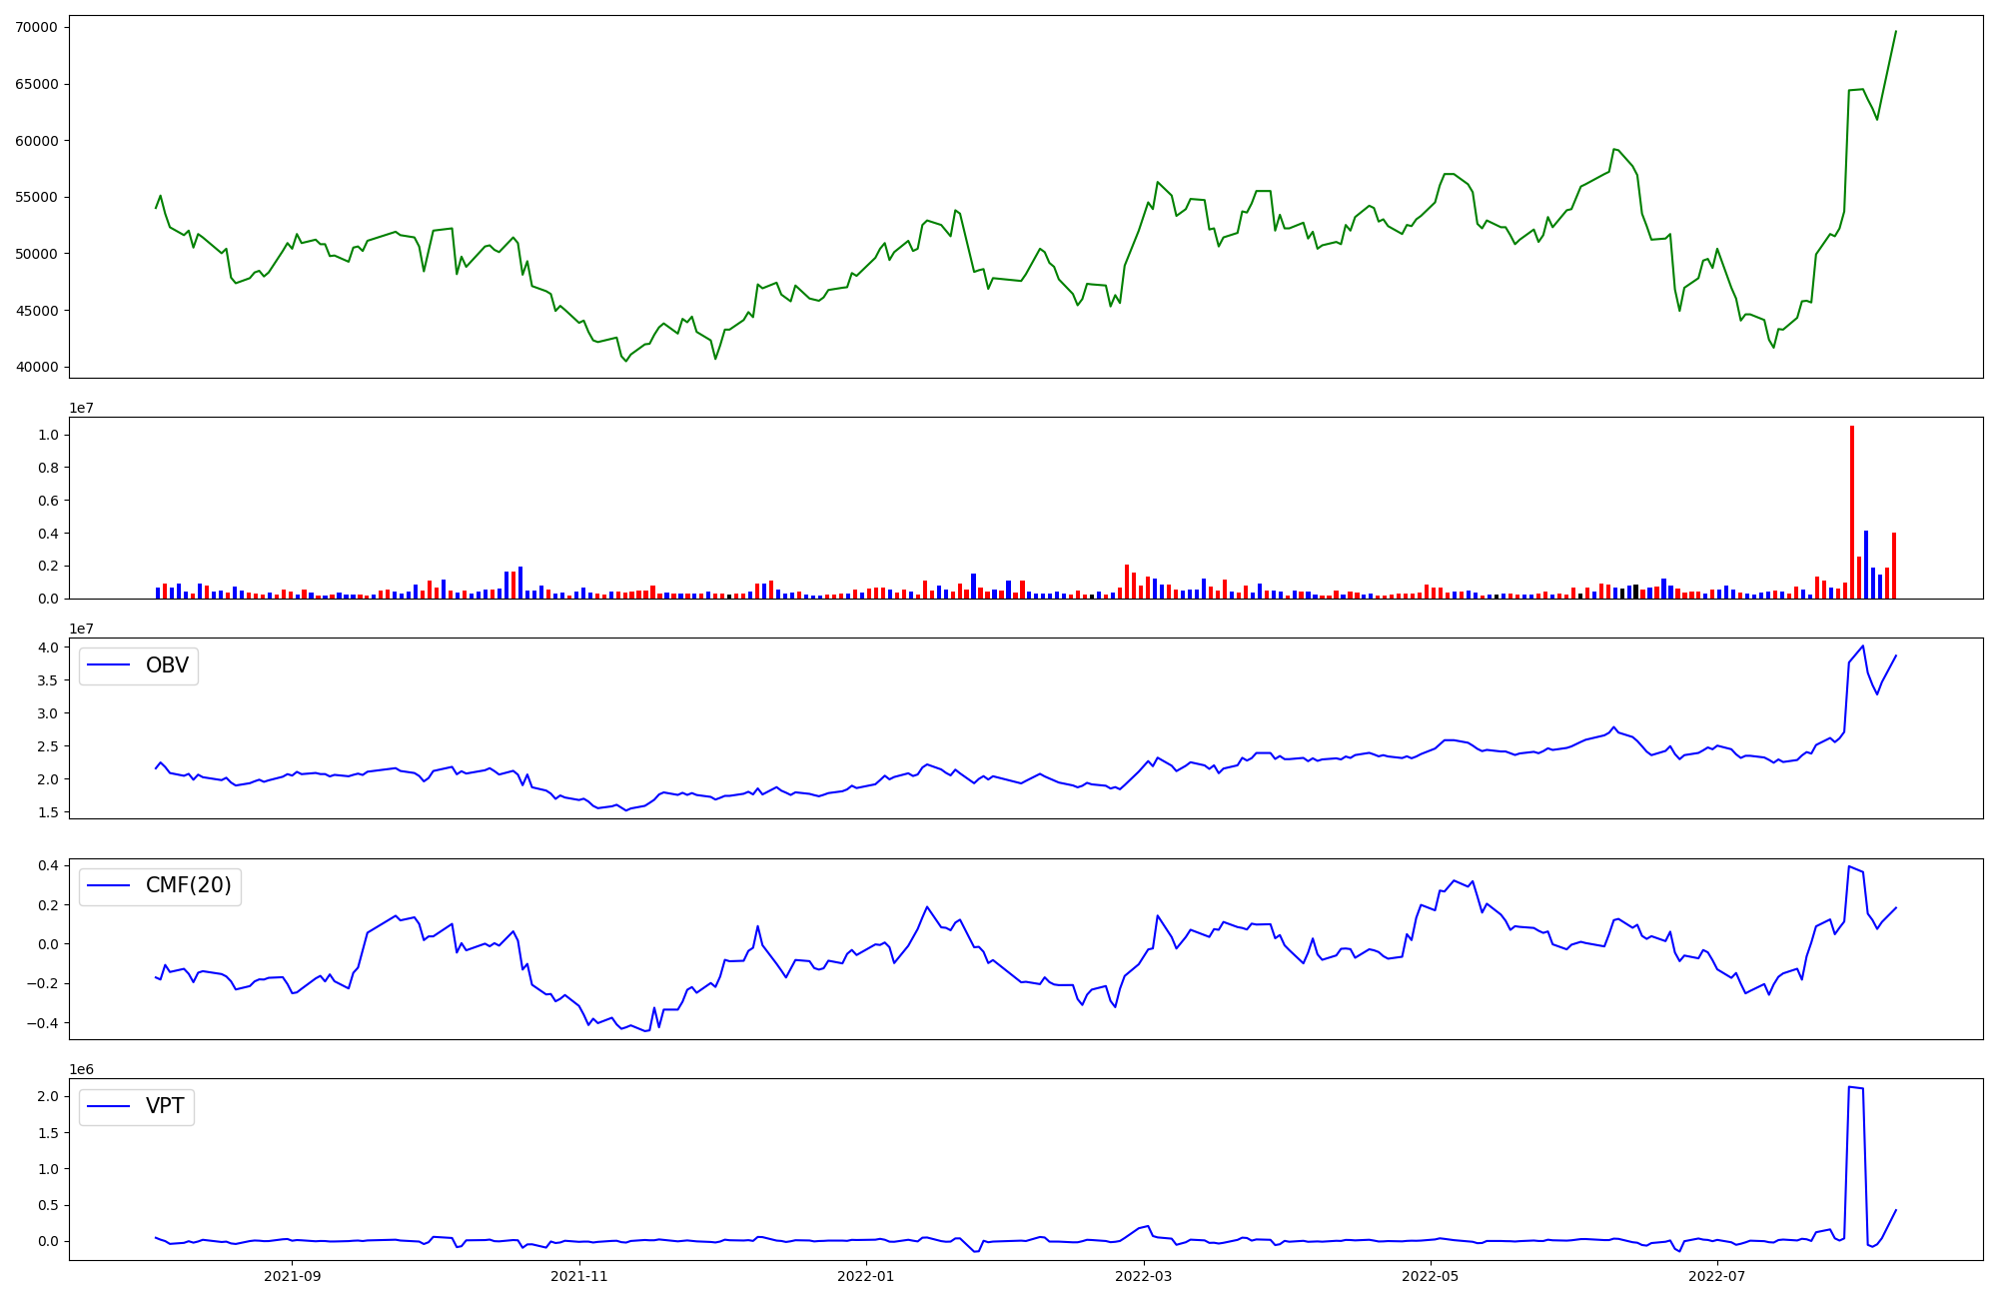The width and height of the screenshot is (1998, 1299).
Task: Click the 1e7 multiplier above volume chart
Action: (81, 408)
